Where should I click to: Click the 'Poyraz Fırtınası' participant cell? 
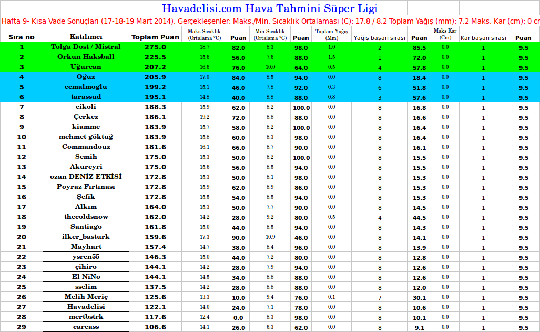(86, 187)
